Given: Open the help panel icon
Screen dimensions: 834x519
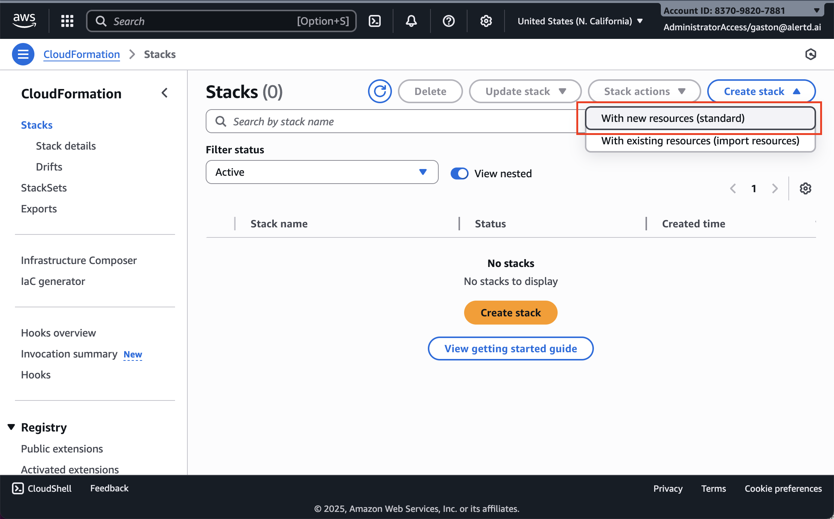Looking at the screenshot, I should pyautogui.click(x=448, y=21).
